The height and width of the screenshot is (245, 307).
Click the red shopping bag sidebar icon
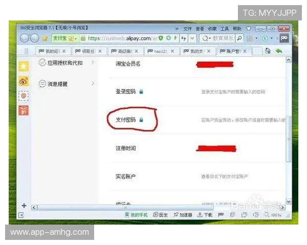[x=24, y=110]
